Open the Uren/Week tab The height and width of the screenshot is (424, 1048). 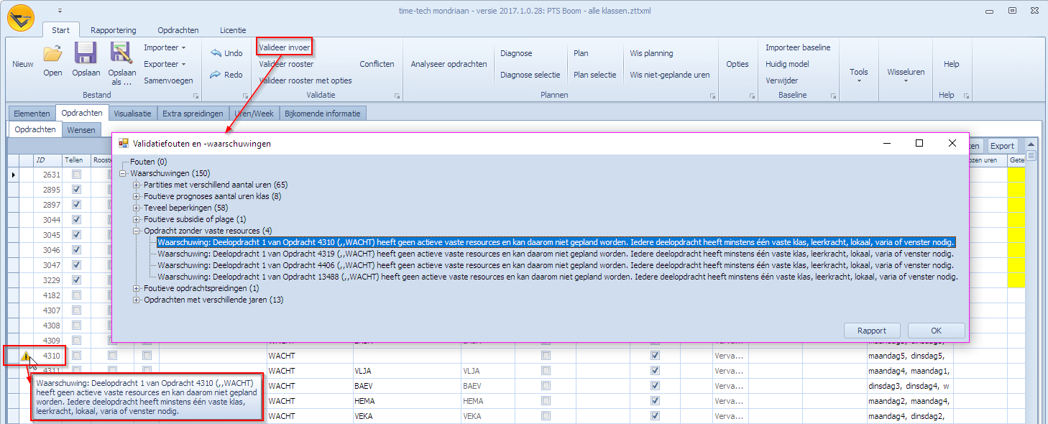(254, 113)
